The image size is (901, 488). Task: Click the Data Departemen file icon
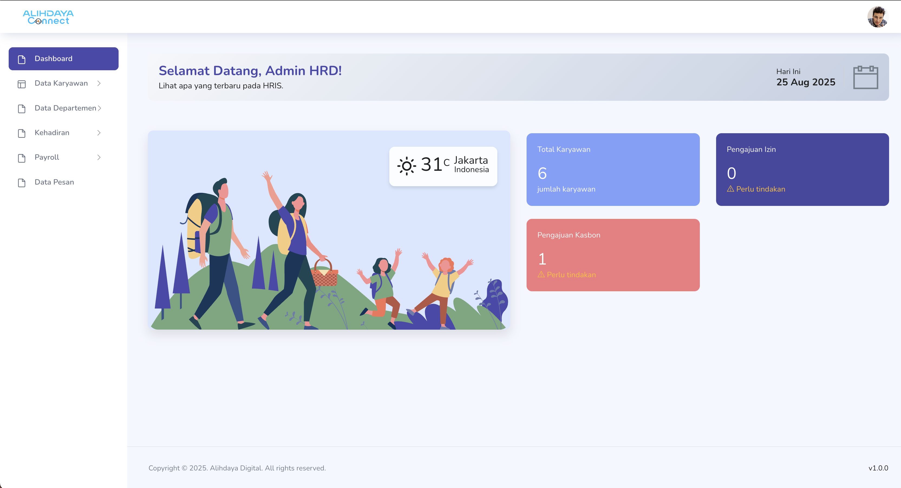tap(22, 109)
